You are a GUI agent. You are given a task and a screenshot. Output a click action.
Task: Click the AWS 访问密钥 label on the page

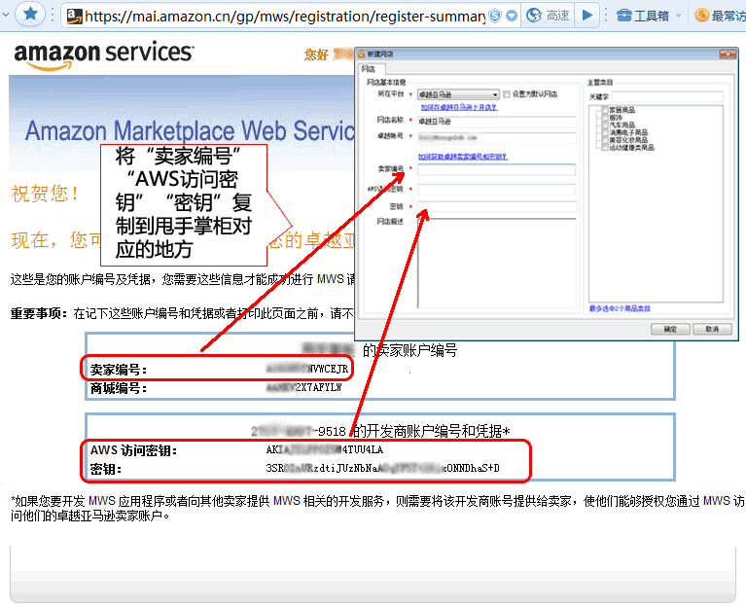133,450
